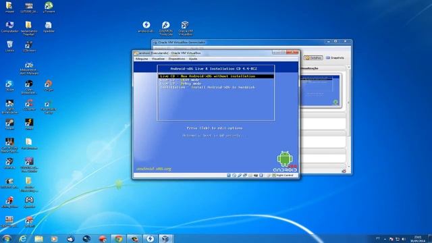
Task: Open the Xpadder gamepad desktop icon
Action: 29,202
